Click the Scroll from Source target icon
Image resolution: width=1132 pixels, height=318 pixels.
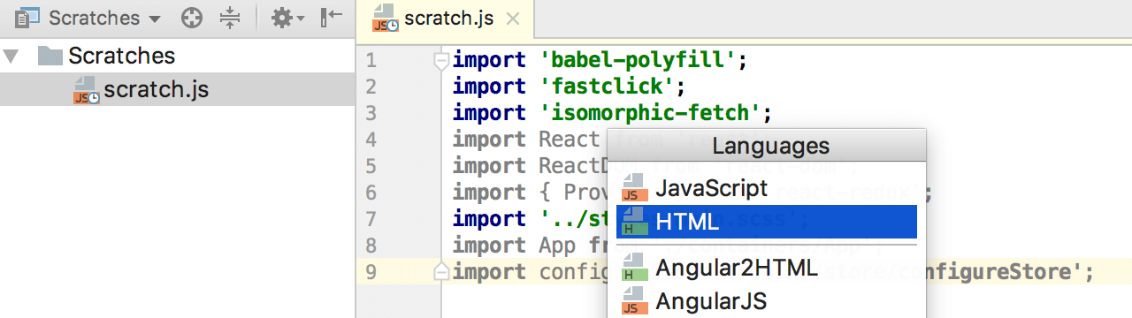point(192,18)
